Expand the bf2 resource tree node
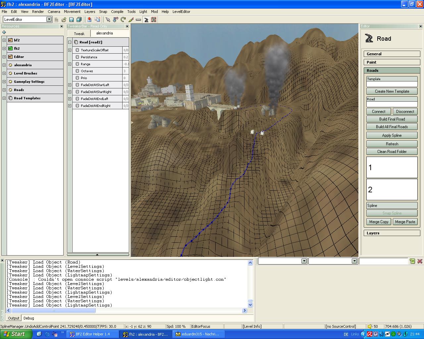This screenshot has height=339, width=424. (4, 40)
